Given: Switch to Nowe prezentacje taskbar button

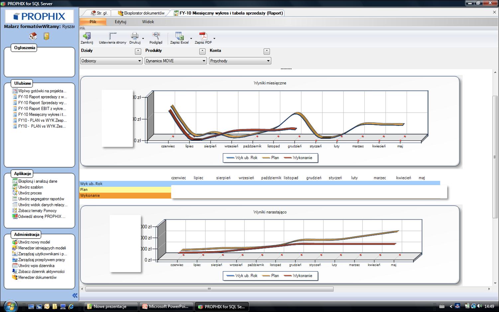Looking at the screenshot, I should click(x=111, y=307).
